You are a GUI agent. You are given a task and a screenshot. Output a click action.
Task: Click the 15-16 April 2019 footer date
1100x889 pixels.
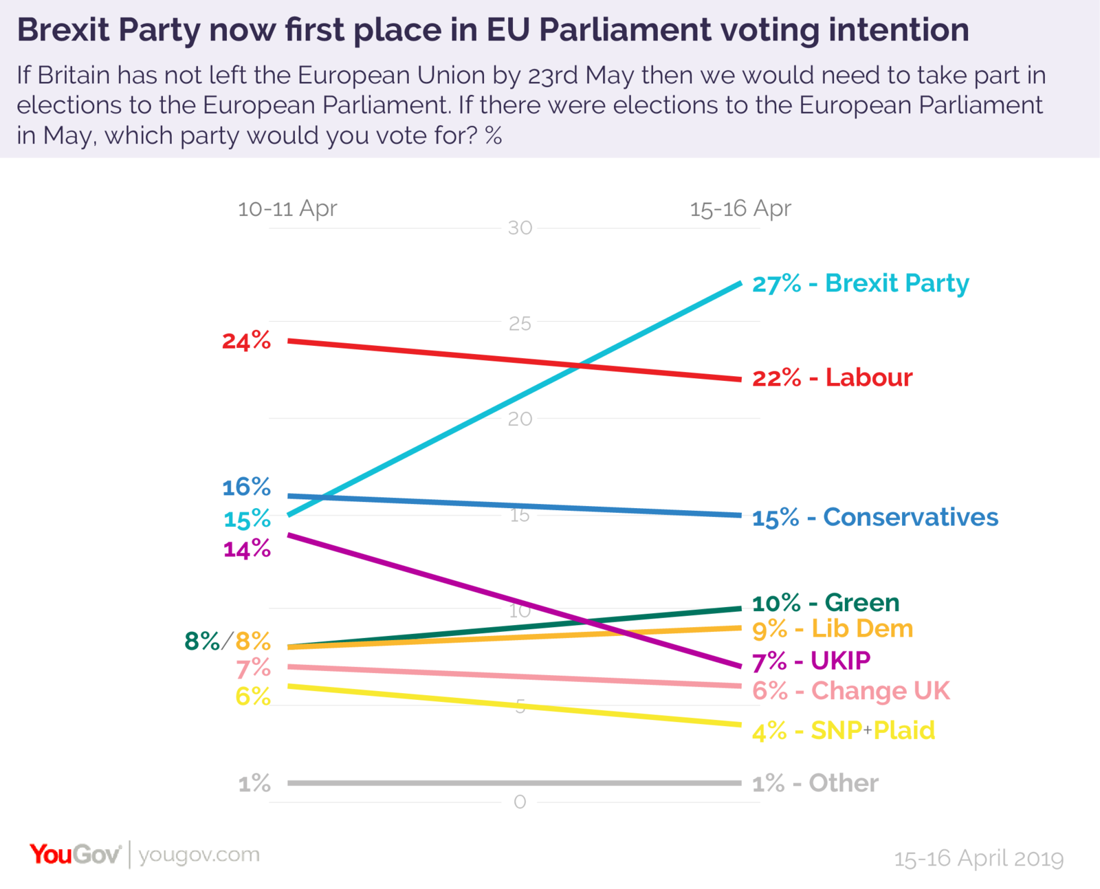coord(978,859)
